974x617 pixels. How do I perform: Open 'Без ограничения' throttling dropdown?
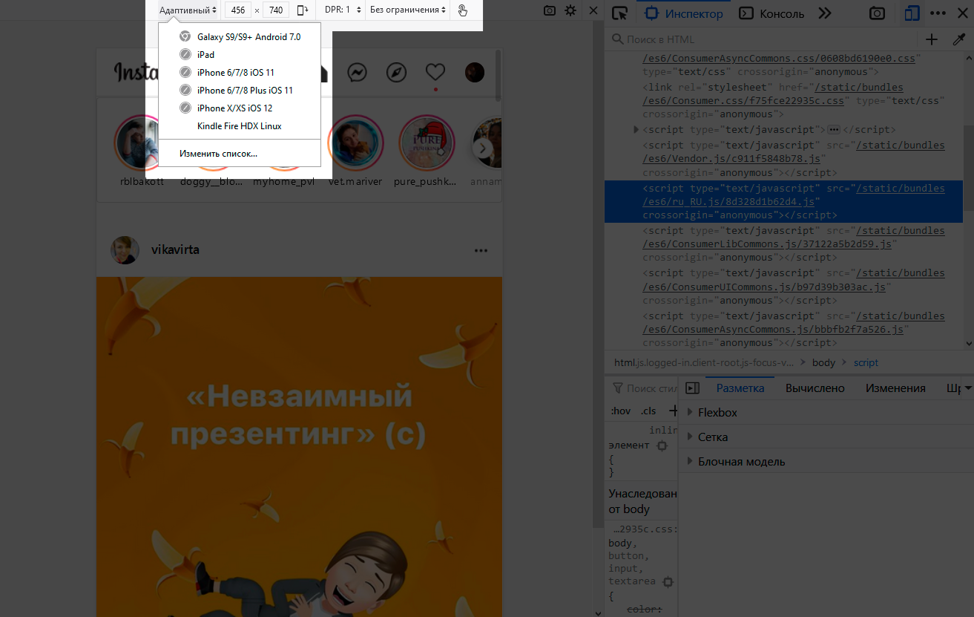(x=408, y=10)
